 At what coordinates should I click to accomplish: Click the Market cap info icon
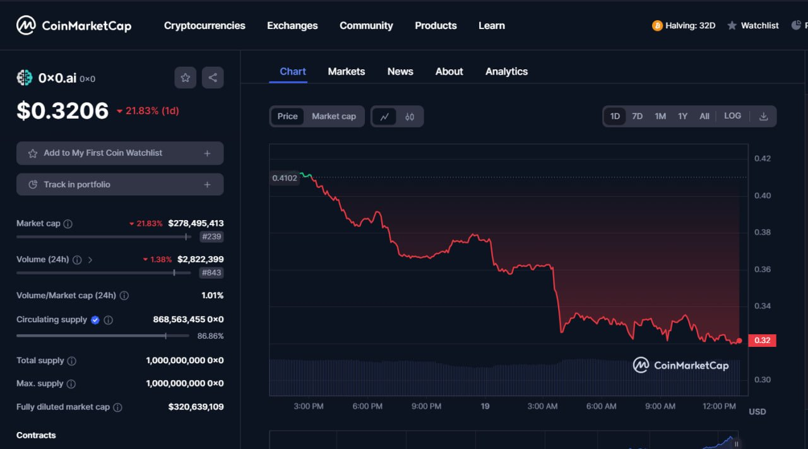[x=68, y=224]
